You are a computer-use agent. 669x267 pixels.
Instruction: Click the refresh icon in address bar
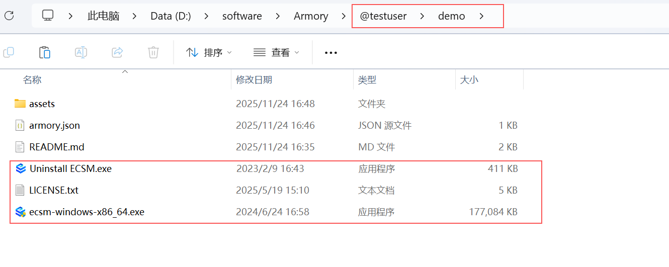tap(9, 16)
